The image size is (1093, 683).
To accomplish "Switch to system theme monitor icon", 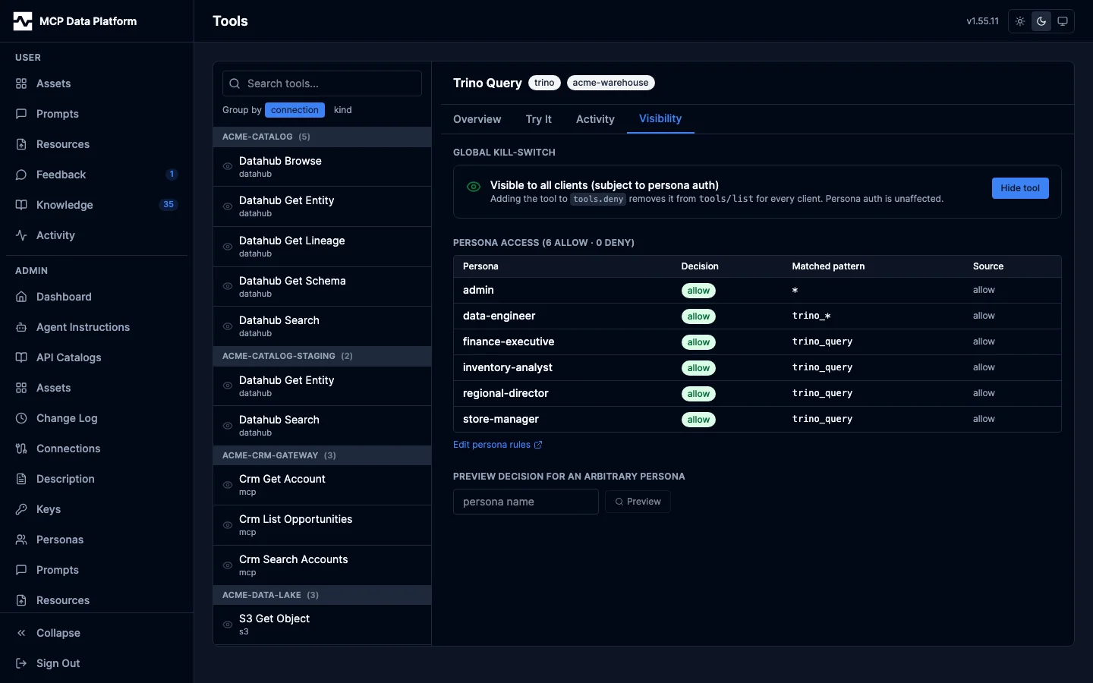I will 1063,21.
